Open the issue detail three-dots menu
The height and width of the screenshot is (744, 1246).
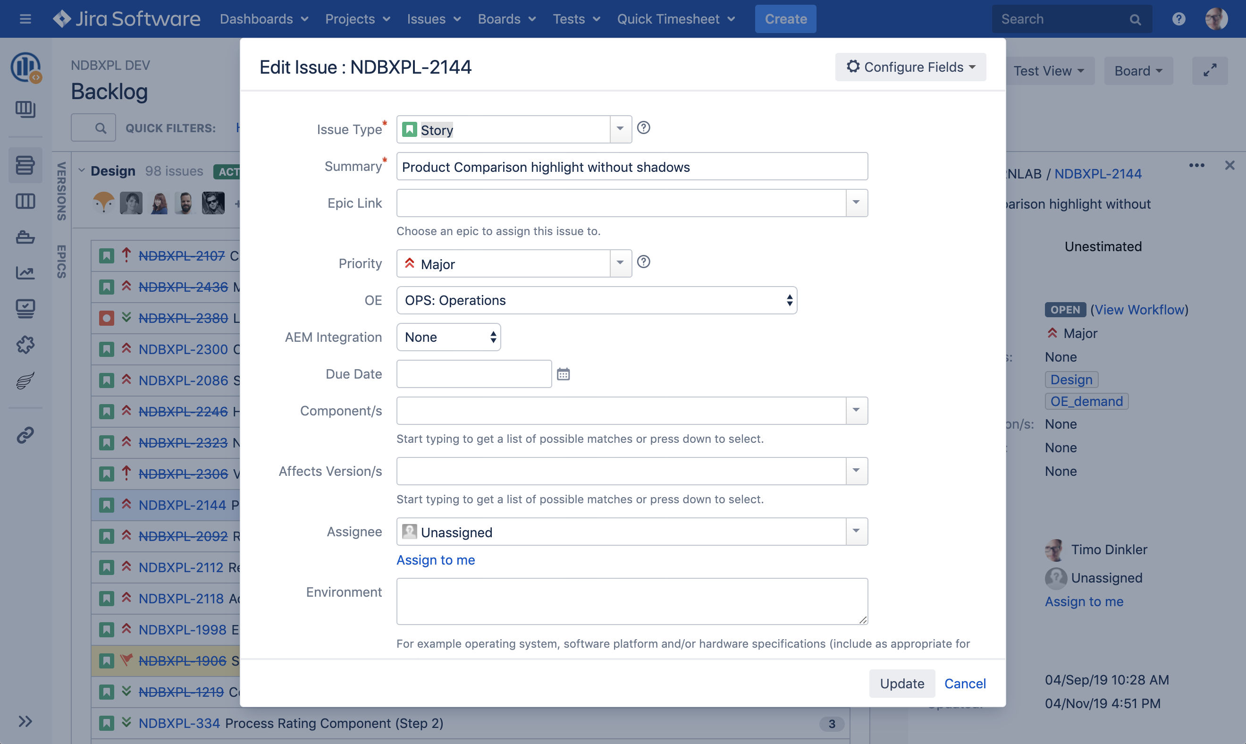(1196, 165)
